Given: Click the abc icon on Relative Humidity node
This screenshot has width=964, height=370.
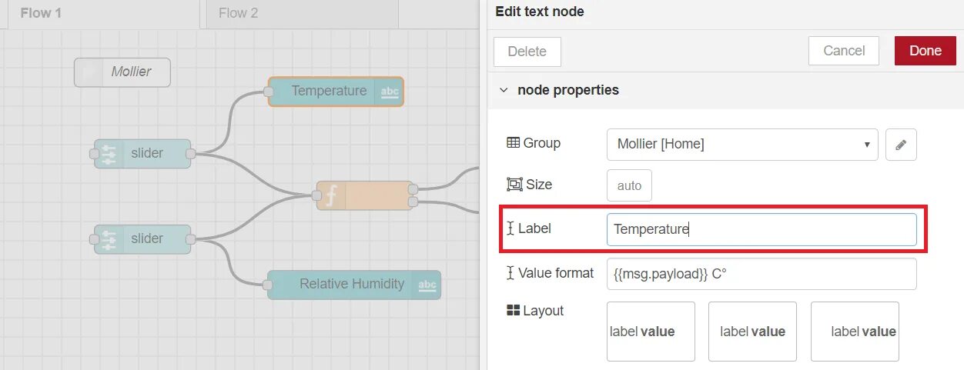Looking at the screenshot, I should click(x=427, y=285).
